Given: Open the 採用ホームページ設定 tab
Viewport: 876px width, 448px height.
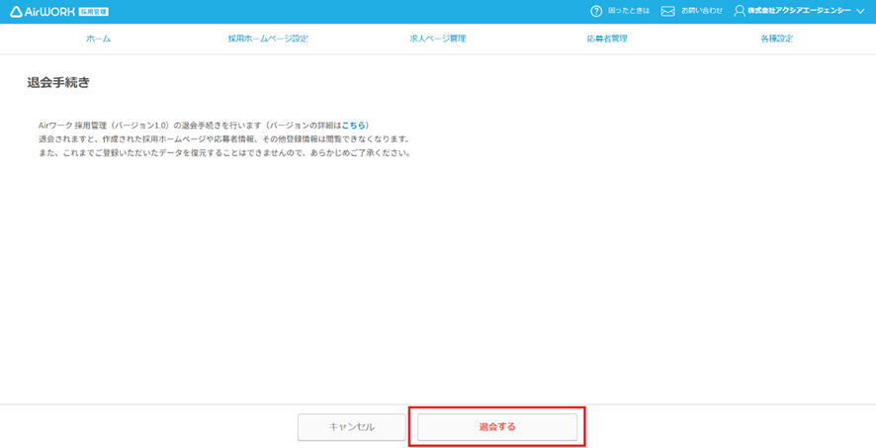Looking at the screenshot, I should pyautogui.click(x=268, y=39).
